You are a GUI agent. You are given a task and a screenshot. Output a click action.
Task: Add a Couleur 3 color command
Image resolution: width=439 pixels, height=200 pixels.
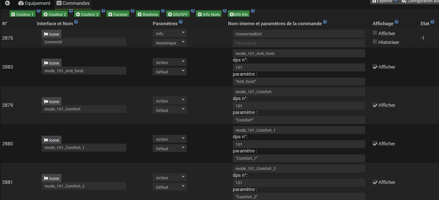coord(87,14)
